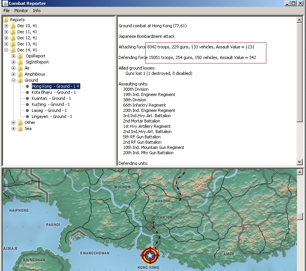
Task: Click the bullet beside Kuching report
Action: 27,104
